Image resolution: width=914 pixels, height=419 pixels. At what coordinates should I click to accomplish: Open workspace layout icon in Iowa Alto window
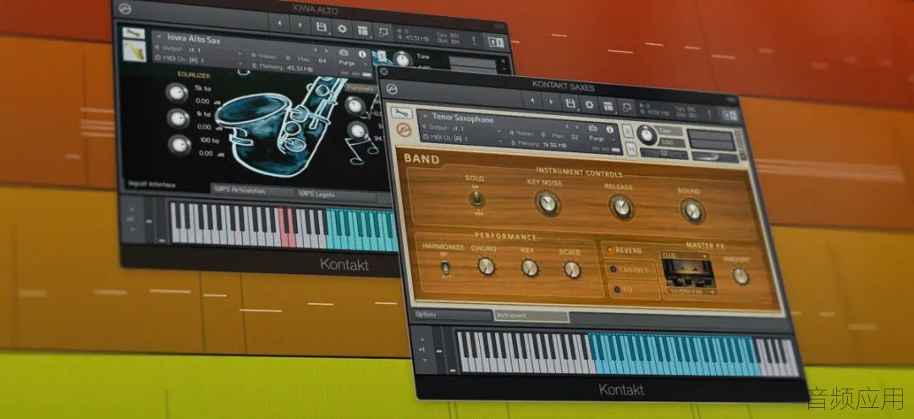coord(363,30)
